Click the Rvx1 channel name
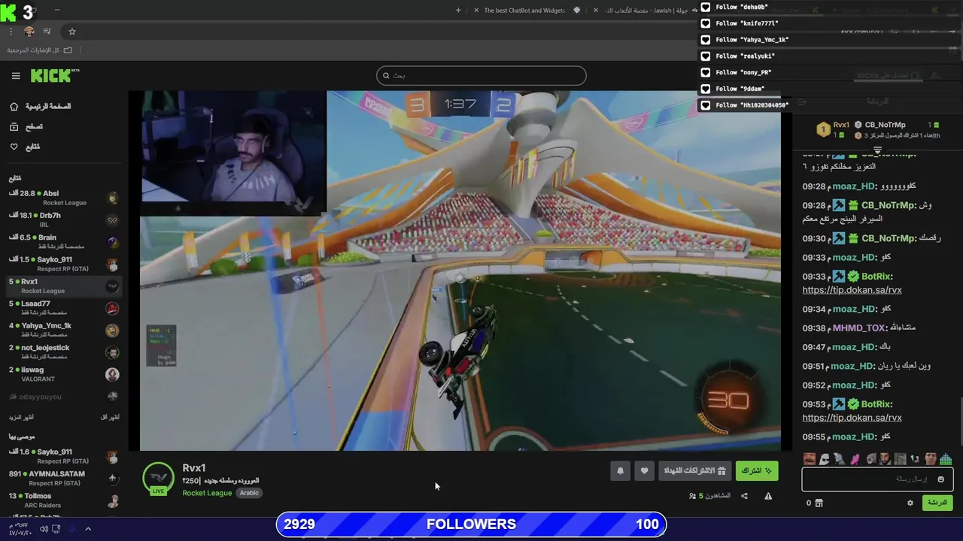Screen dimensions: 963x541 click(x=194, y=468)
